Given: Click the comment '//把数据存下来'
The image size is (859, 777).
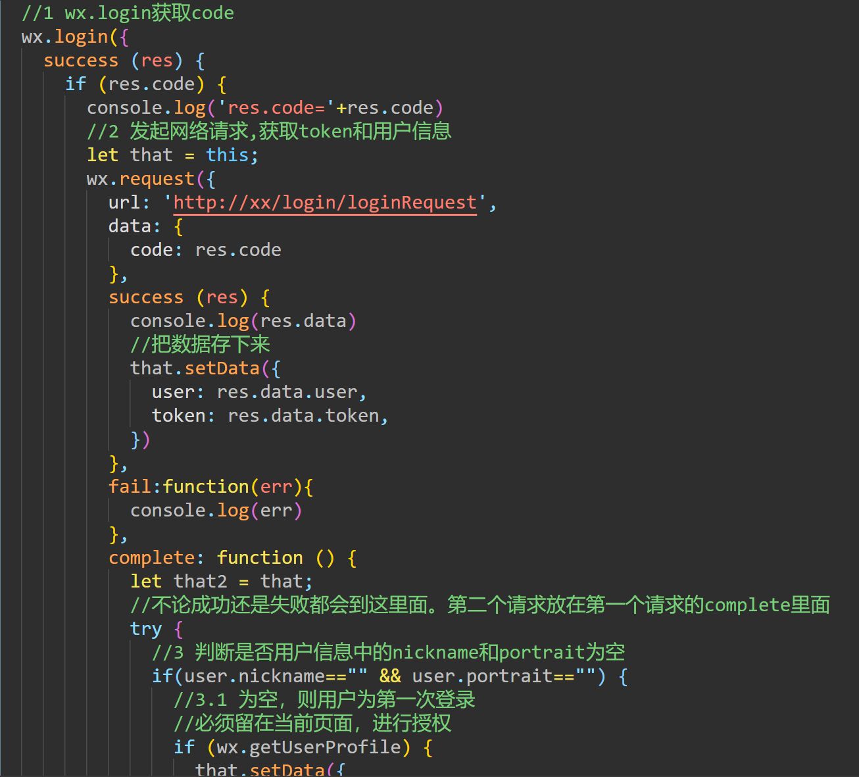Looking at the screenshot, I should click(x=200, y=345).
